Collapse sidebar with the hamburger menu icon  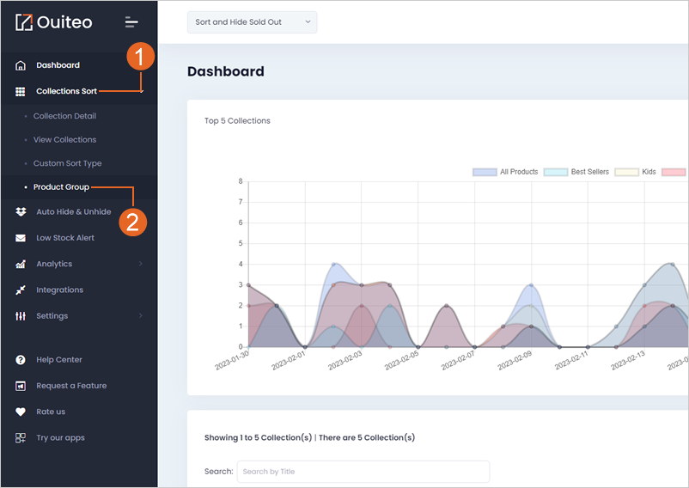point(131,22)
